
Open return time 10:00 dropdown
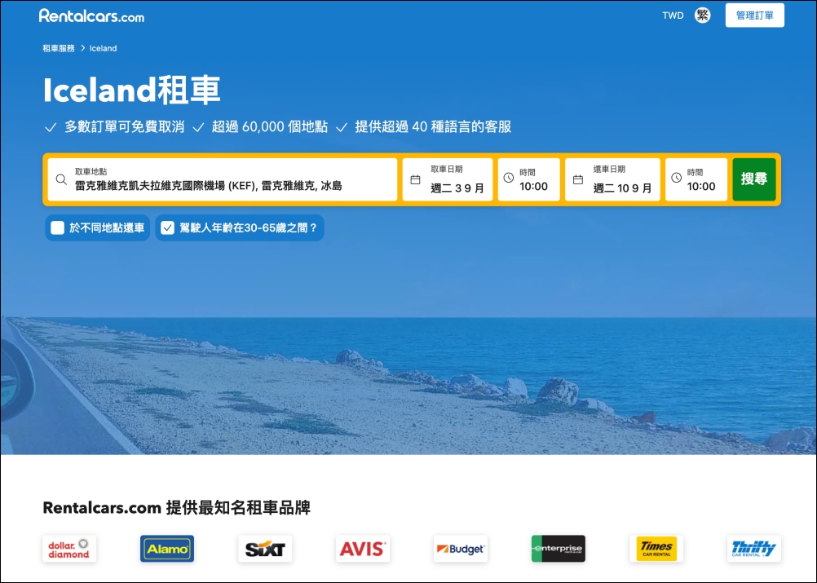coord(696,179)
